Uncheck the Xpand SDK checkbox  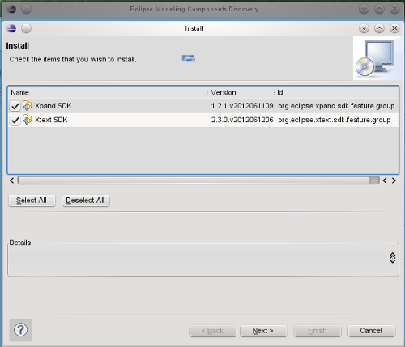point(15,106)
